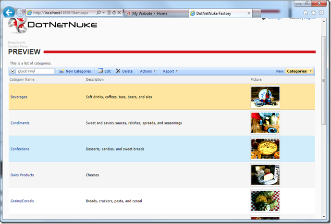Viewport: 331px width, 224px height.
Task: Click the Edit toolbar button
Action: [104, 71]
